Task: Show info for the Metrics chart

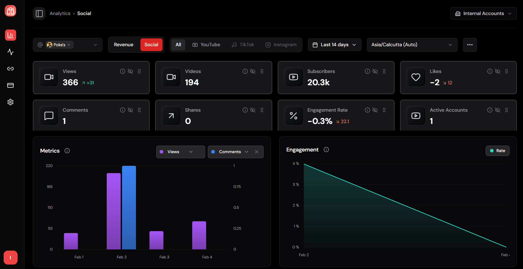Action: 67,151
